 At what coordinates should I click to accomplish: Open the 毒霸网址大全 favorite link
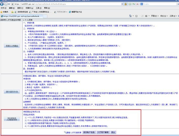point(75,12)
